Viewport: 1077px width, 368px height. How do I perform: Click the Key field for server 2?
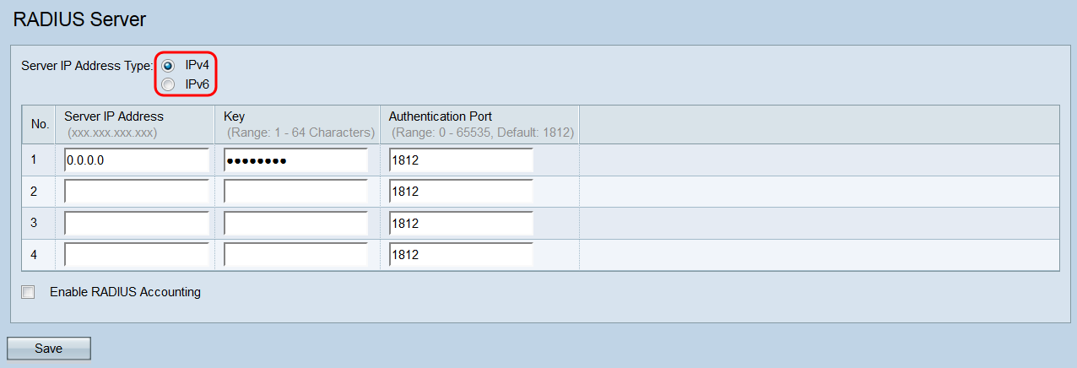pos(296,192)
